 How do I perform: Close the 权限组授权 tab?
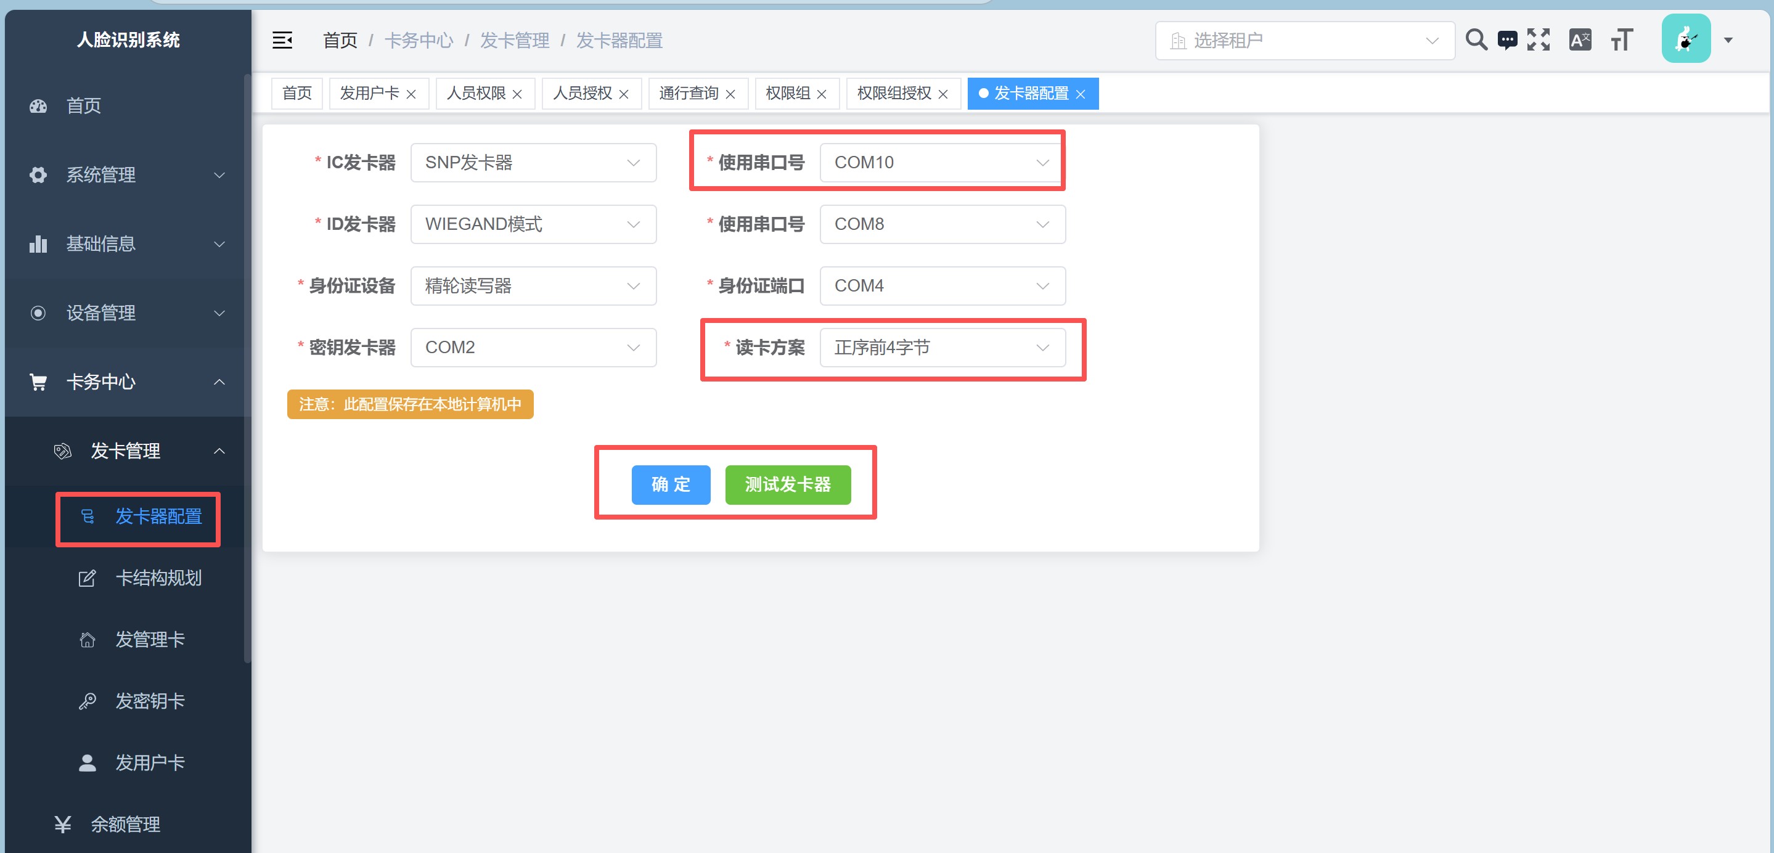pyautogui.click(x=942, y=94)
